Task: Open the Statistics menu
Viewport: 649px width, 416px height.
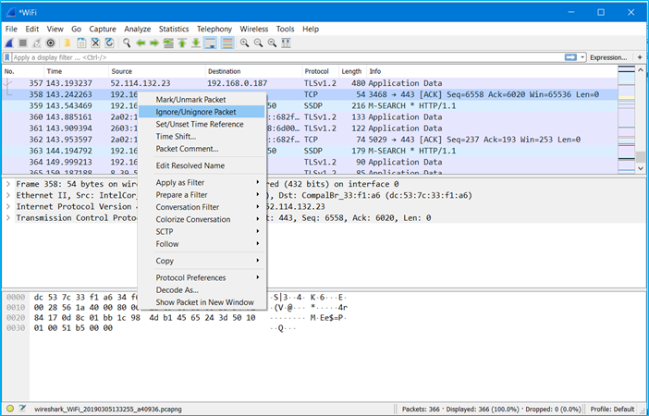Action: point(174,29)
